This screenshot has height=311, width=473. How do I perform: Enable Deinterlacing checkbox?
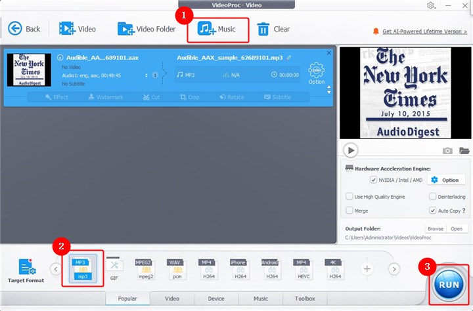point(432,196)
